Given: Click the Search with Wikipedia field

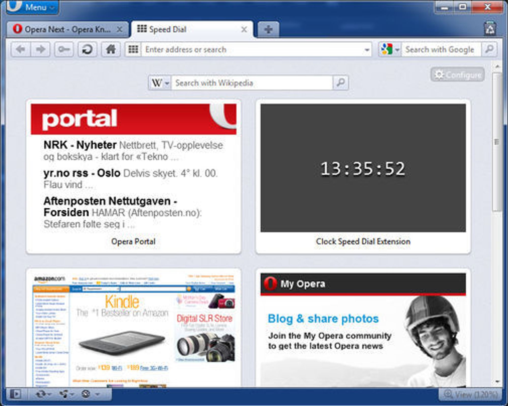Looking at the screenshot, I should coord(252,83).
